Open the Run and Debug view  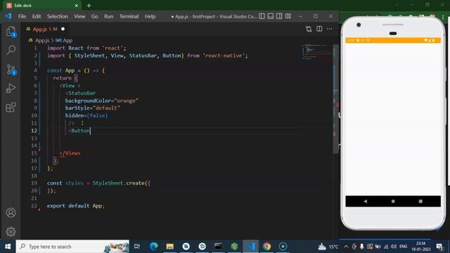coord(11,89)
